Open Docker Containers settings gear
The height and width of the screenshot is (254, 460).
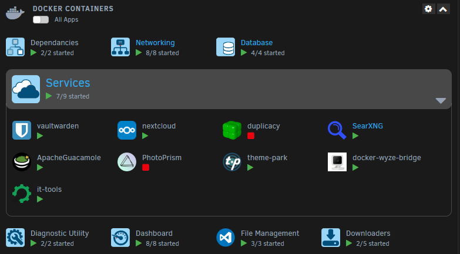(x=428, y=9)
